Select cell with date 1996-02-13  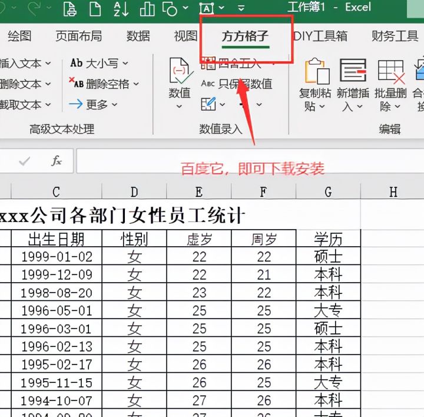click(57, 346)
